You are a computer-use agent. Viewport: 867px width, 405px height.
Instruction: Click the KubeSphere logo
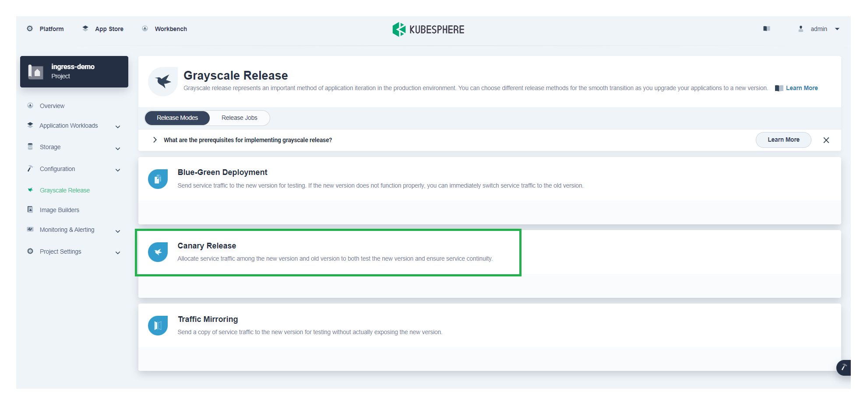click(428, 29)
